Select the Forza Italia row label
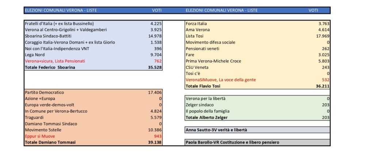The height and width of the screenshot is (153, 374). pos(196,24)
